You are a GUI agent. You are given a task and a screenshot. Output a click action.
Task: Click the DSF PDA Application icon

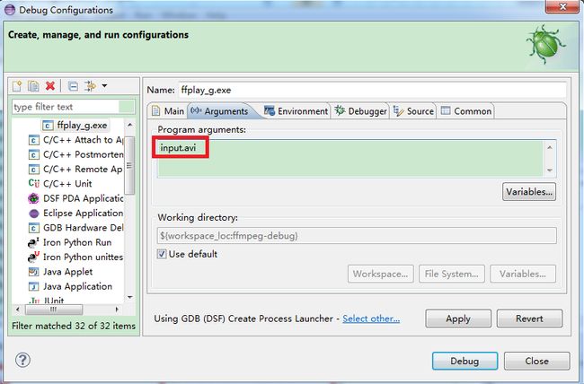click(33, 198)
